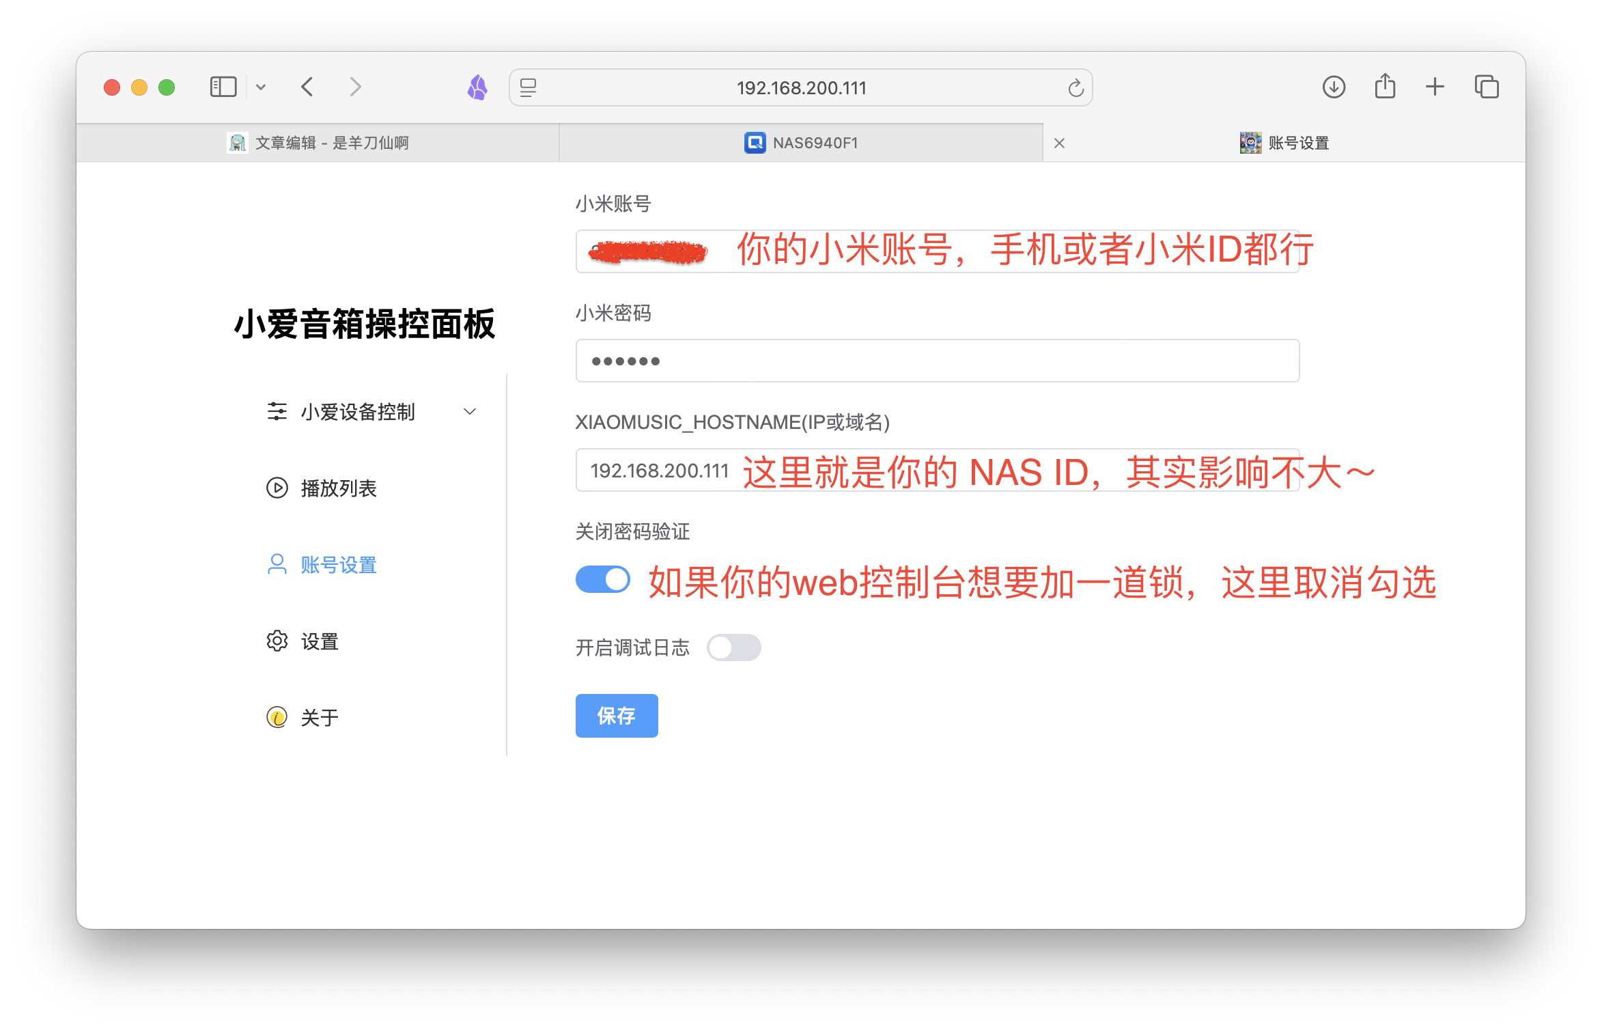
Task: Toggle the 关闭密码验证 switch off
Action: point(602,579)
